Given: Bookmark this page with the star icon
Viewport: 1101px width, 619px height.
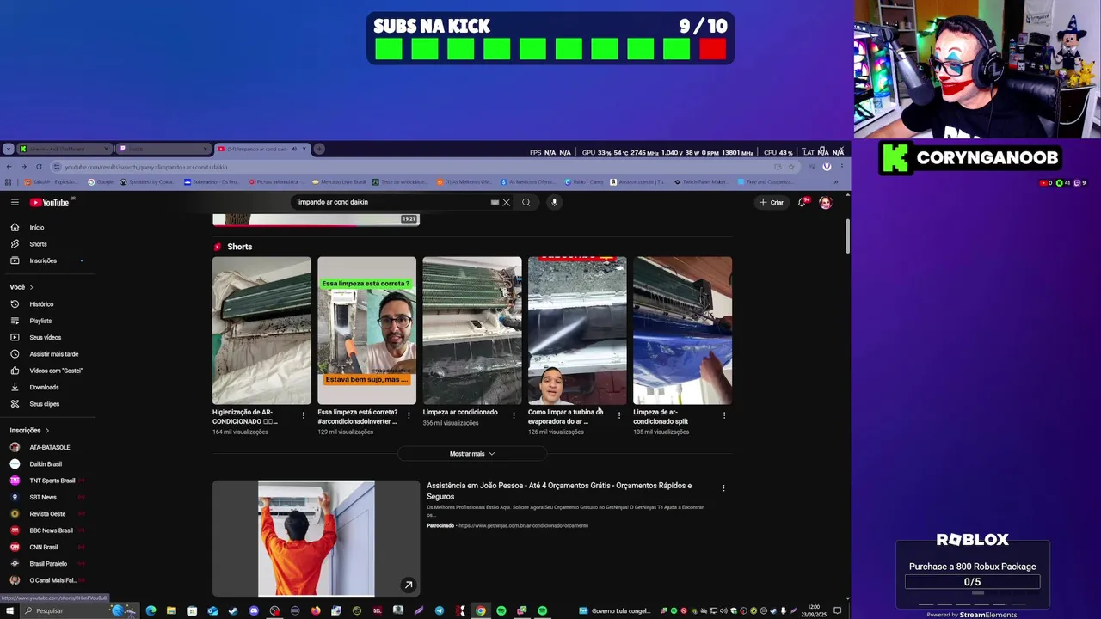Looking at the screenshot, I should click(791, 167).
